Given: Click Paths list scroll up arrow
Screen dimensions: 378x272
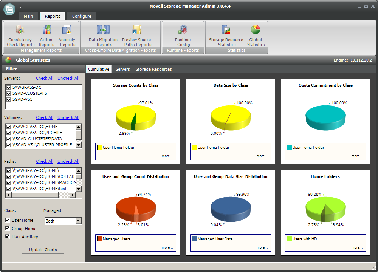Looking at the screenshot, I should pos(79,171).
